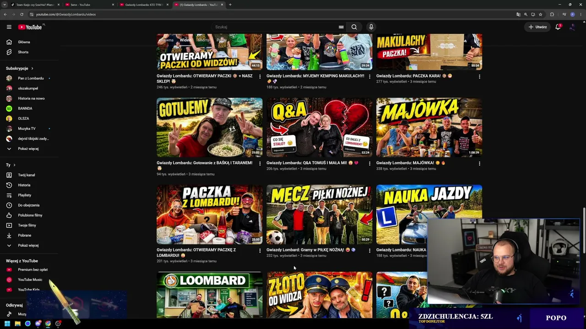Image resolution: width=586 pixels, height=329 pixels.
Task: Open the Utwórz create menu
Action: pos(537,27)
